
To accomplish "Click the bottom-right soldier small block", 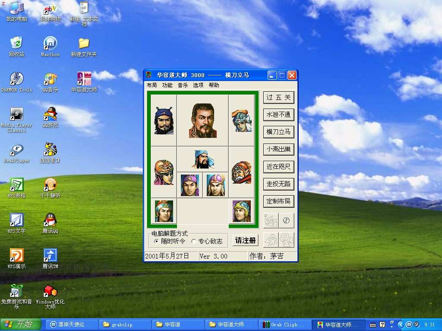I will pos(242,211).
